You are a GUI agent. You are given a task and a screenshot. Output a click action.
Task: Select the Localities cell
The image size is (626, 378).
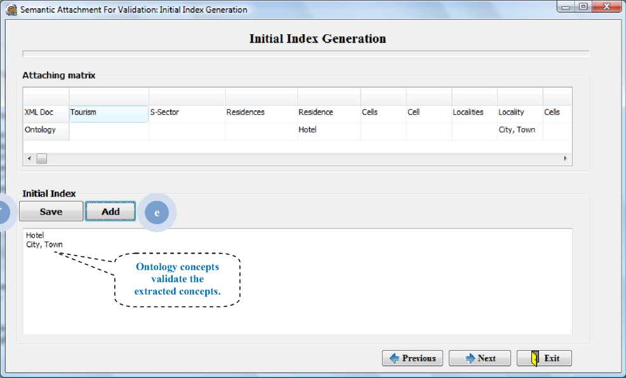474,114
